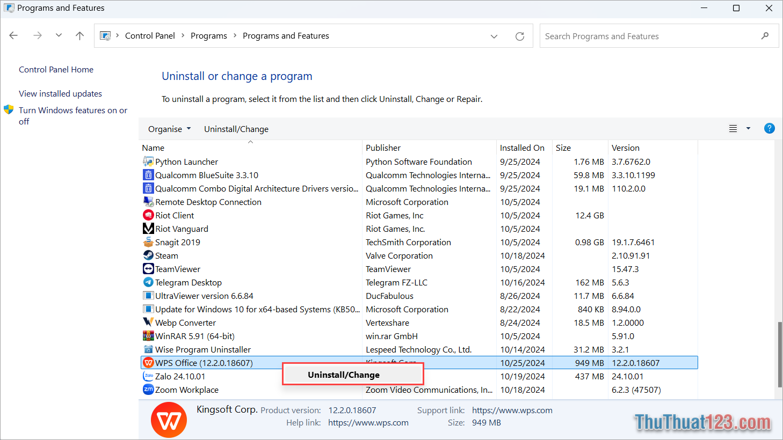Click the WPS Office row icon
The height and width of the screenshot is (440, 783).
coord(148,363)
